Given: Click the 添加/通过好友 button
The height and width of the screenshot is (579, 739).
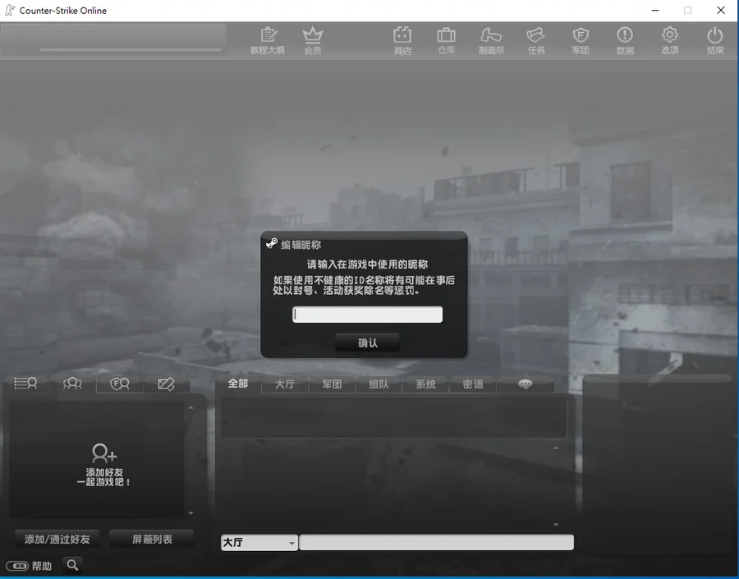Looking at the screenshot, I should (x=57, y=539).
